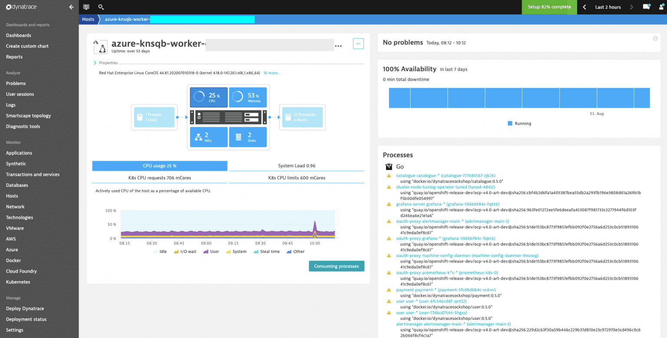Open the presentation/display mode icon in top bar
Screen dimensions: 667x338
point(86,7)
